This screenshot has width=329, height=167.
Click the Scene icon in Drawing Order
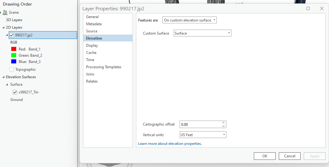tap(5, 12)
